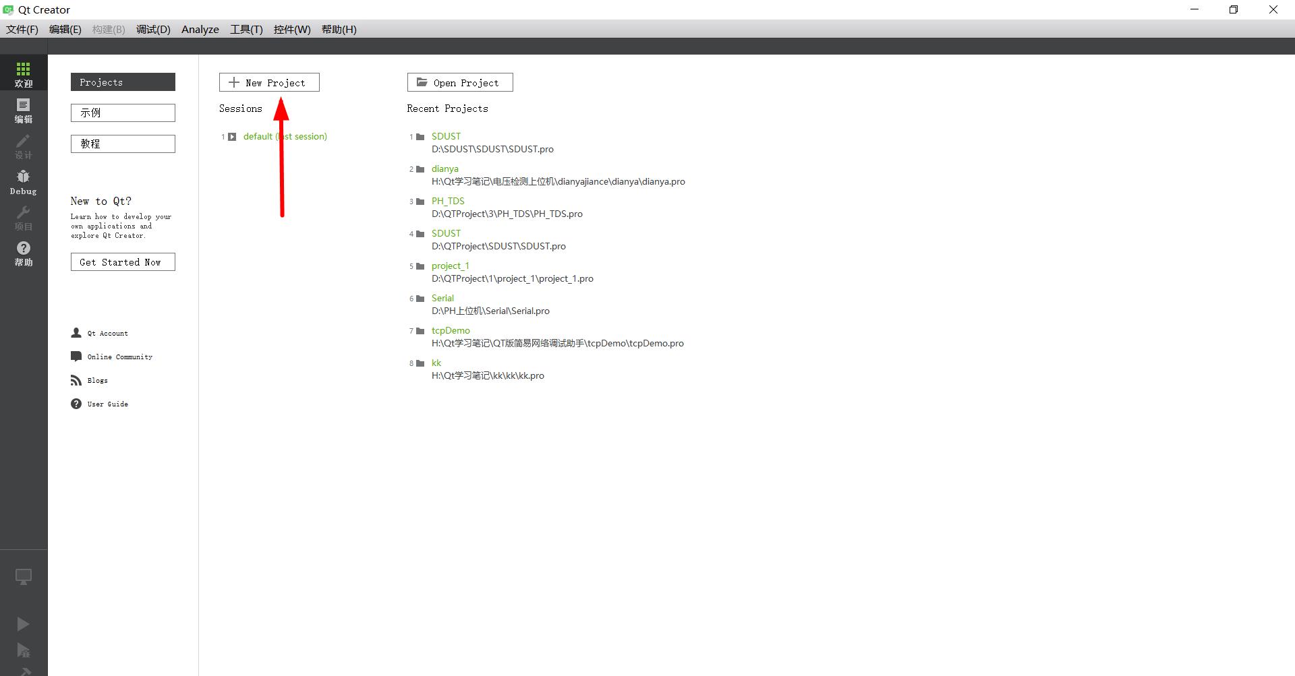Open the Analyze menu
The image size is (1295, 676).
point(200,29)
